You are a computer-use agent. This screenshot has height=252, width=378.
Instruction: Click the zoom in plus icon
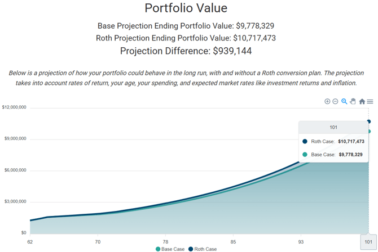pyautogui.click(x=327, y=101)
